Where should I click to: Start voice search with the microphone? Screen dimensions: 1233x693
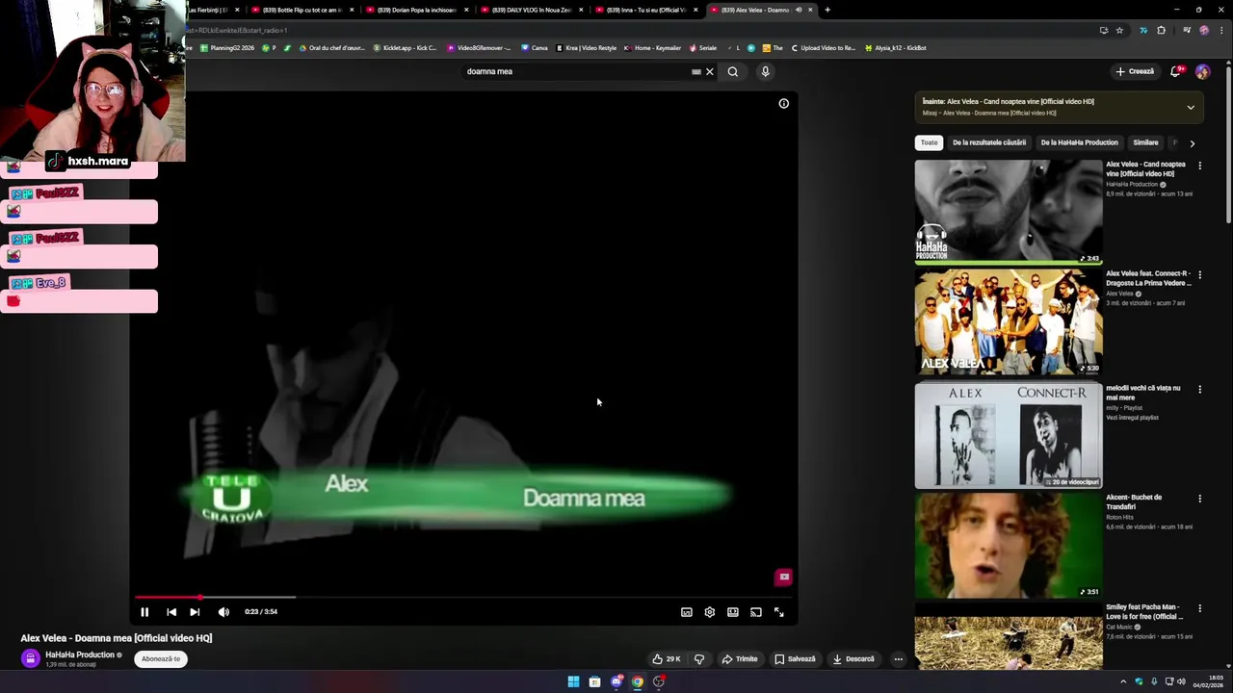point(766,71)
